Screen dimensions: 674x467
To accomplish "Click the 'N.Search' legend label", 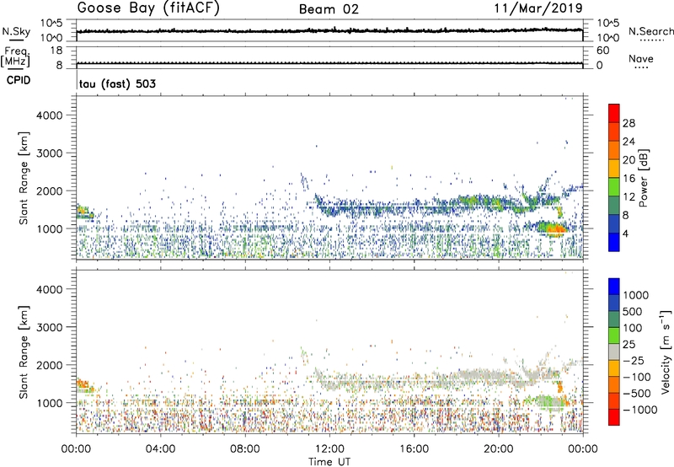I will pos(650,31).
